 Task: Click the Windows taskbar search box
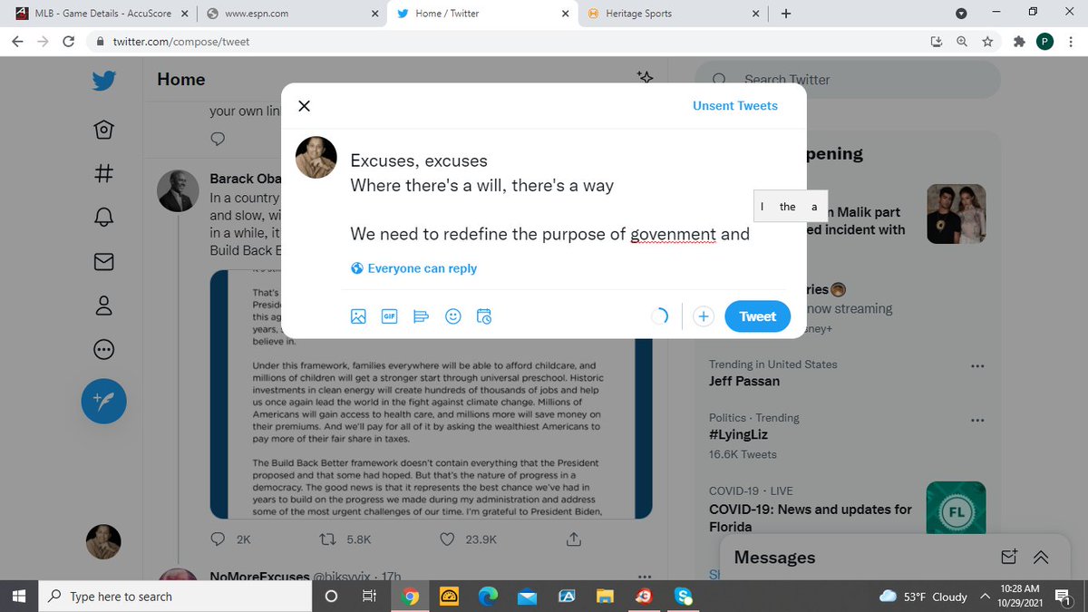176,596
